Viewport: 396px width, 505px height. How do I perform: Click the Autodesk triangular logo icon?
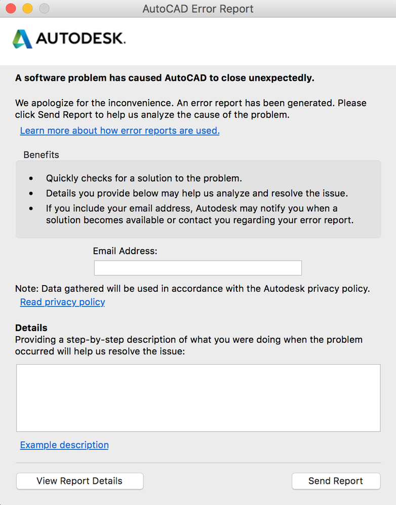click(x=22, y=39)
